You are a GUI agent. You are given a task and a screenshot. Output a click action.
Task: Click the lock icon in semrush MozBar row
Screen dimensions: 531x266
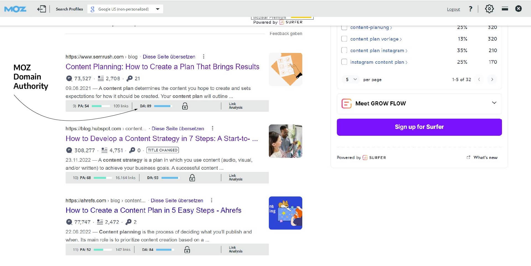[x=185, y=106]
